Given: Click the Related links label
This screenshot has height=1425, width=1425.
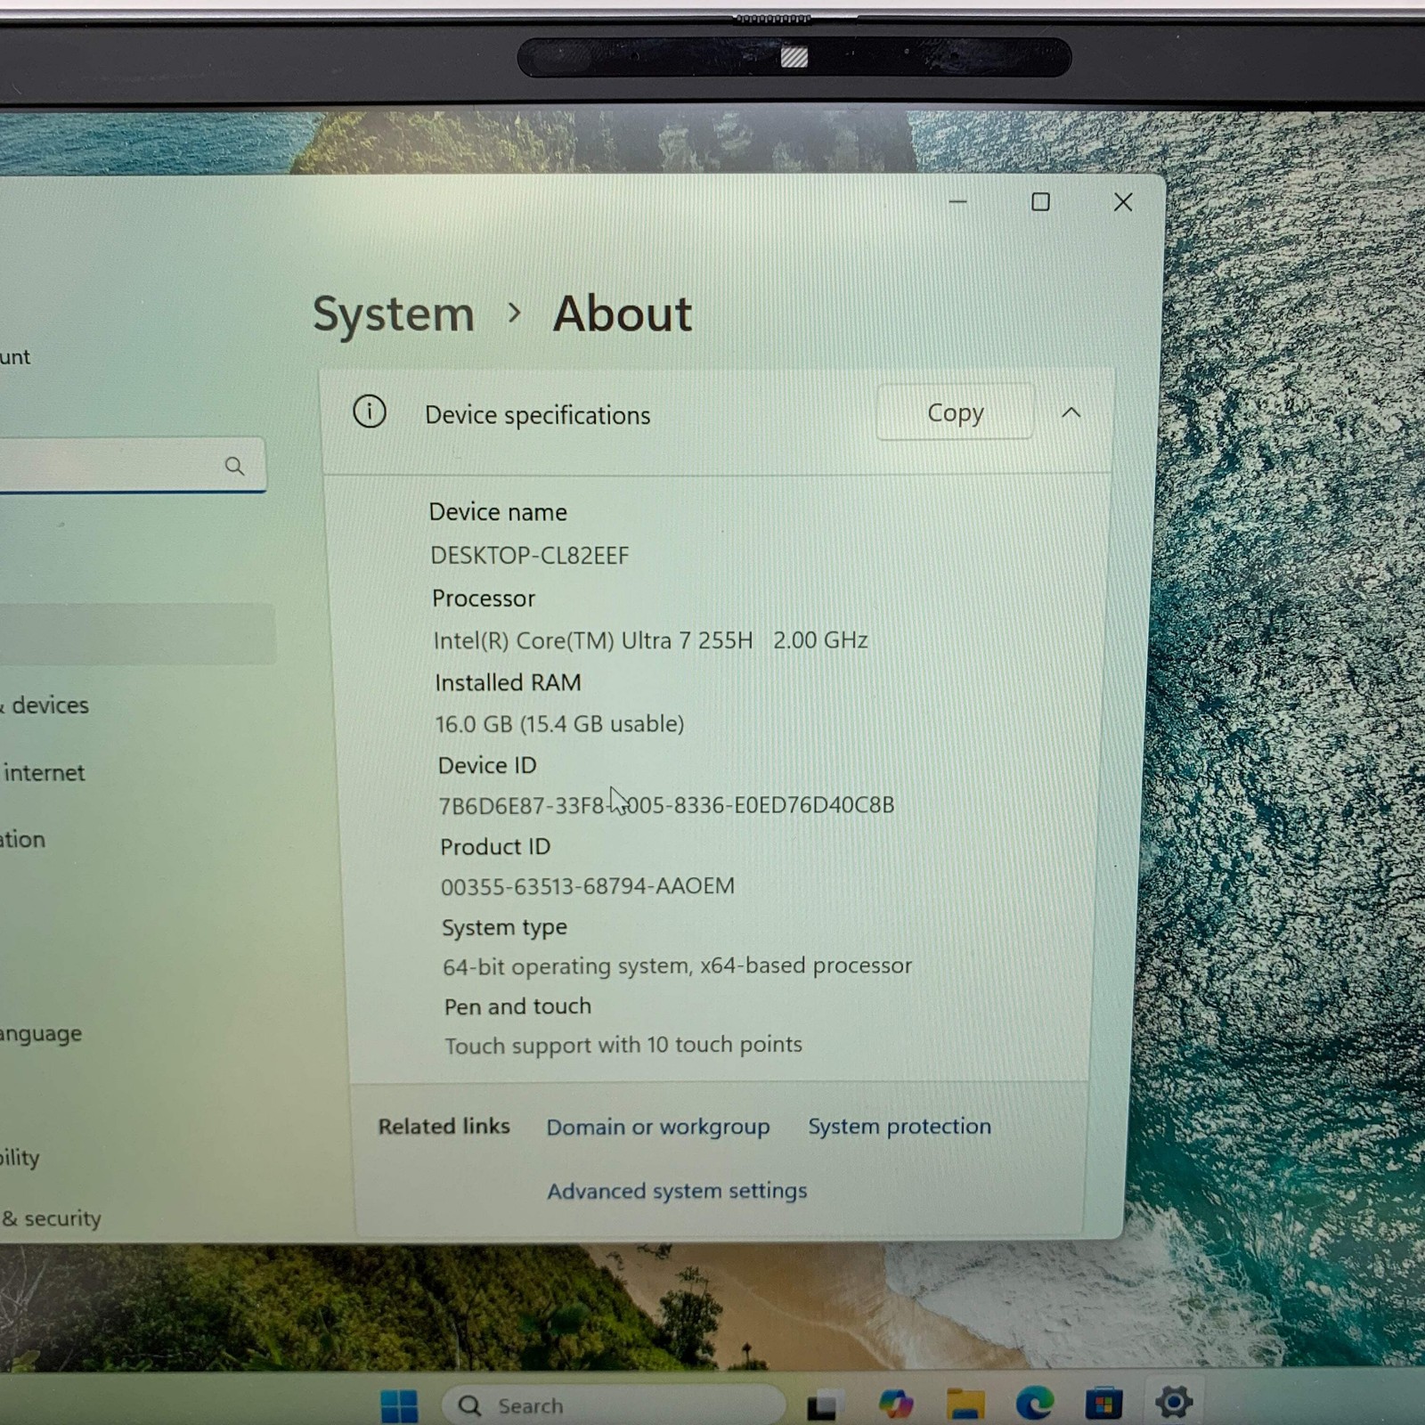Looking at the screenshot, I should point(444,1127).
